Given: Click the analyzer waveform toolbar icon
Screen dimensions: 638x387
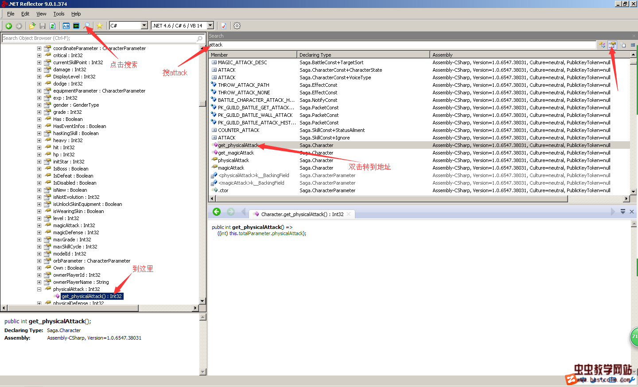Looking at the screenshot, I should click(76, 26).
